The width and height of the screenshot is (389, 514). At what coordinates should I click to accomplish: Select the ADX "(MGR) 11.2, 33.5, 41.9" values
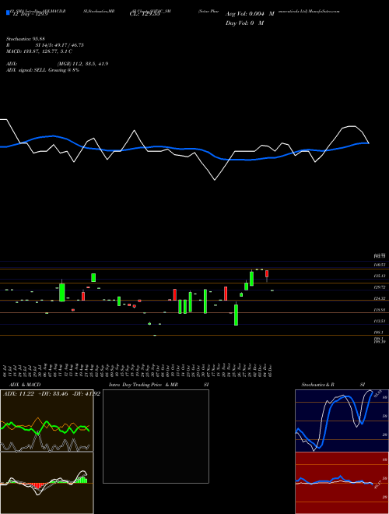click(x=82, y=64)
